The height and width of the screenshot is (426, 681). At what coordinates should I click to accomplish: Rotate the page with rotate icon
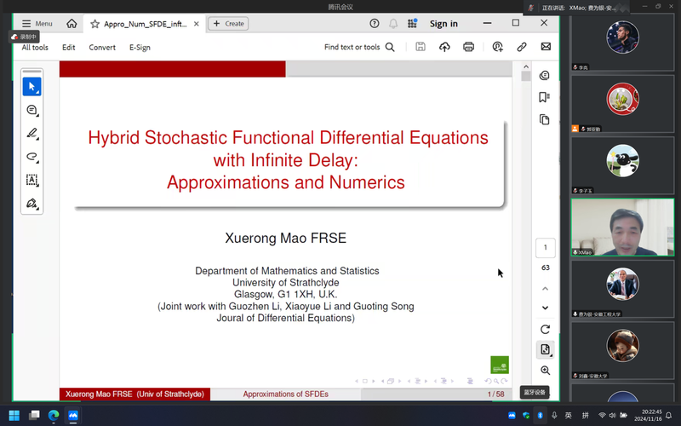tap(545, 329)
